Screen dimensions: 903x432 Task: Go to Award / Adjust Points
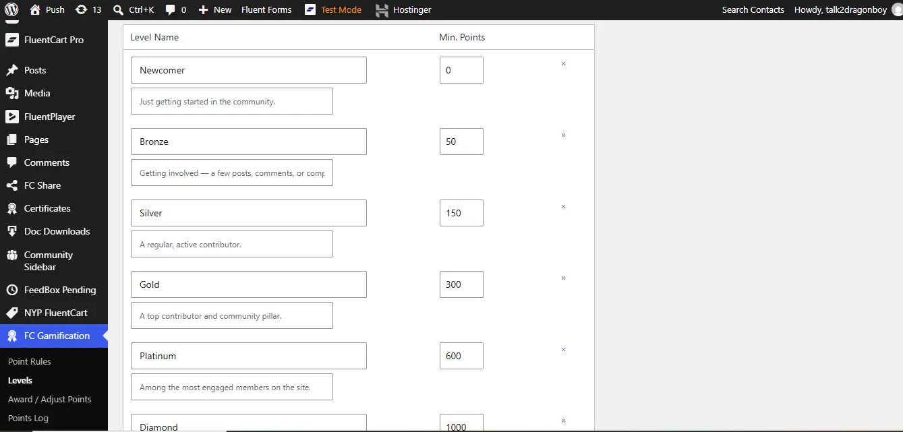[50, 399]
